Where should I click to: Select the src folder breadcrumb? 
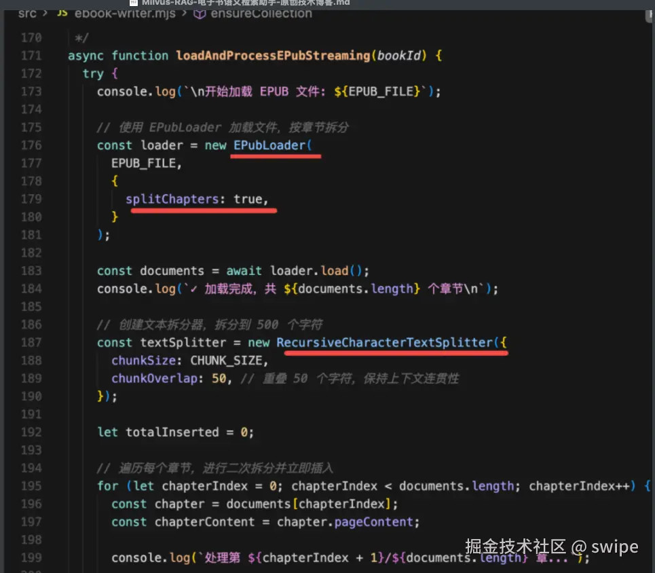[27, 14]
